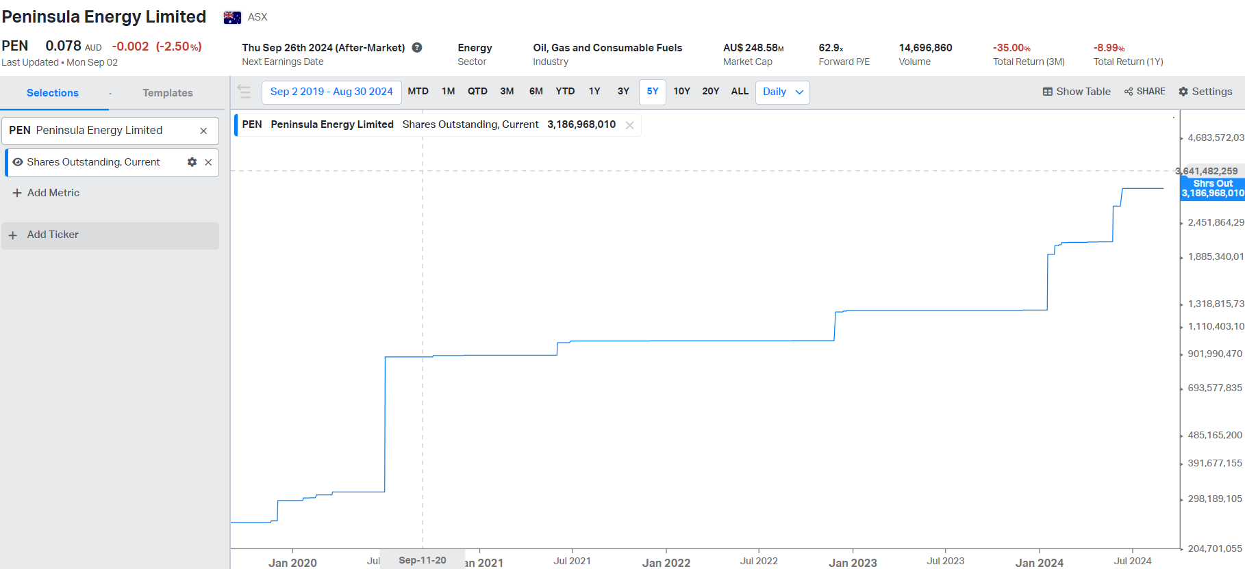Collapse the sidebar with the panel toggle icon
This screenshot has height=569, width=1245.
tap(244, 92)
